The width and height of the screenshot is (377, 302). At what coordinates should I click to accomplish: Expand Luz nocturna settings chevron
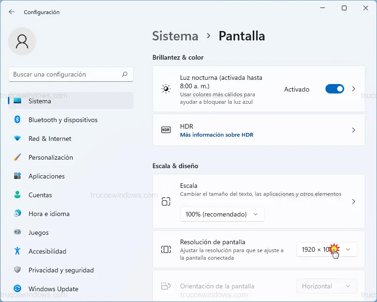[x=354, y=89]
